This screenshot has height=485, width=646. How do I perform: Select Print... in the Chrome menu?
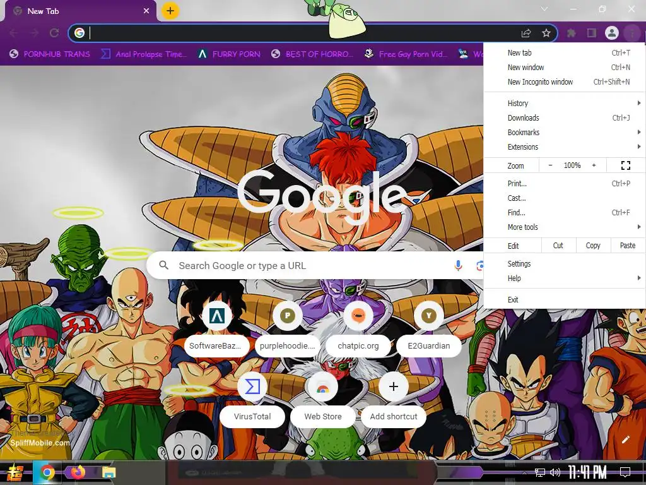click(565, 184)
